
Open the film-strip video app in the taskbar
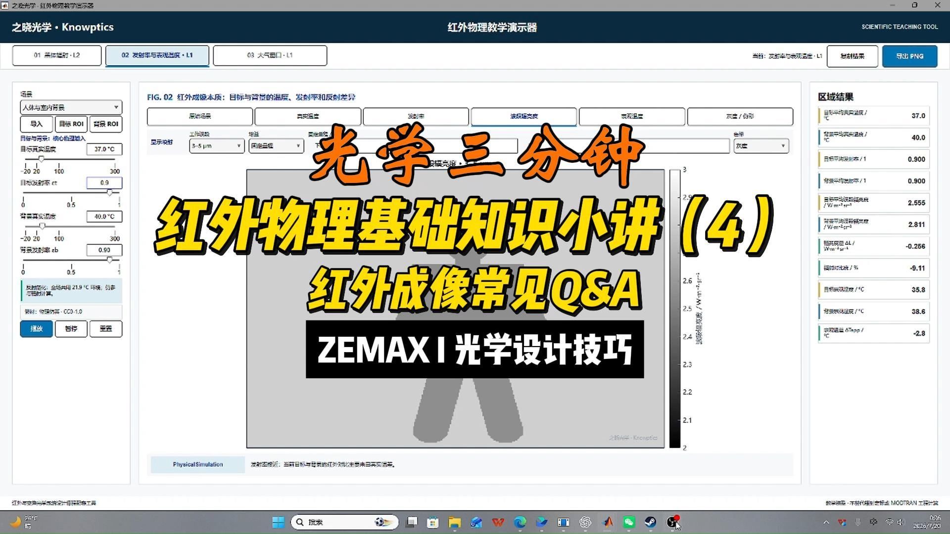[x=564, y=522]
